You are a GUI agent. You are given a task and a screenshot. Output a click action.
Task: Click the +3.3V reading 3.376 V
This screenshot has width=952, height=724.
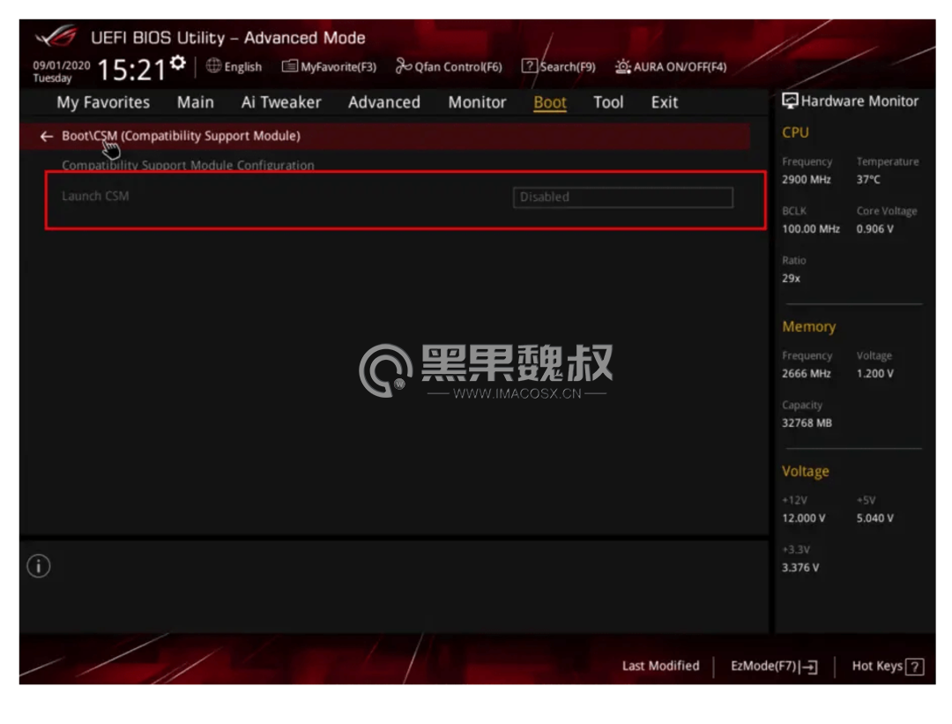point(800,567)
